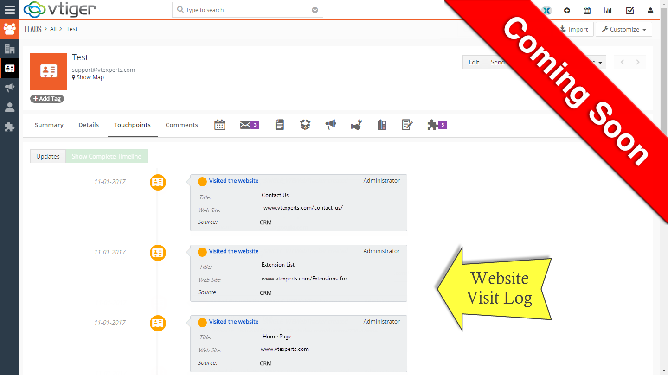The width and height of the screenshot is (668, 375).
Task: Open the Customize dropdown
Action: [624, 29]
